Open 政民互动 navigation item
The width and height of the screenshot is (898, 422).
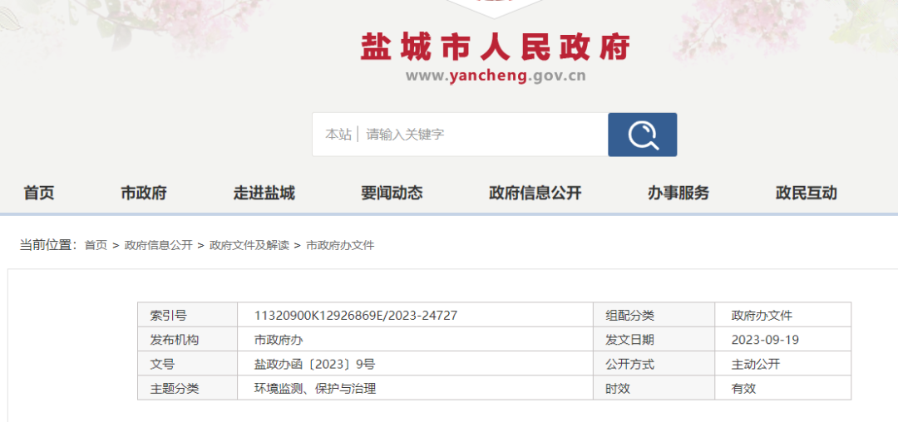pos(807,194)
